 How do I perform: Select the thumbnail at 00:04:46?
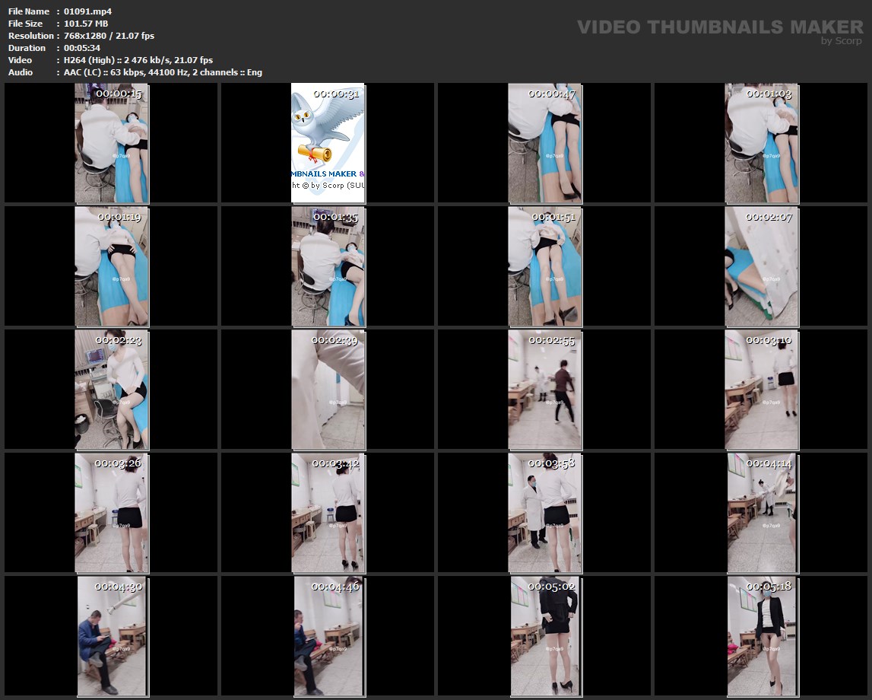point(328,636)
